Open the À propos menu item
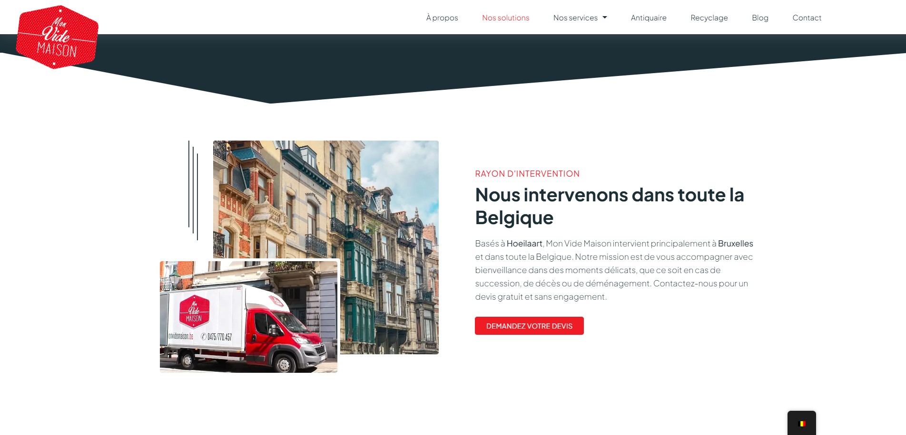The image size is (906, 435). point(442,18)
